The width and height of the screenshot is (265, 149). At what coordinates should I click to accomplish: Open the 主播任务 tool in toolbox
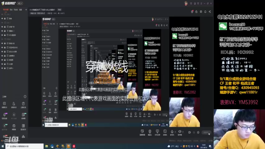click(x=23, y=105)
